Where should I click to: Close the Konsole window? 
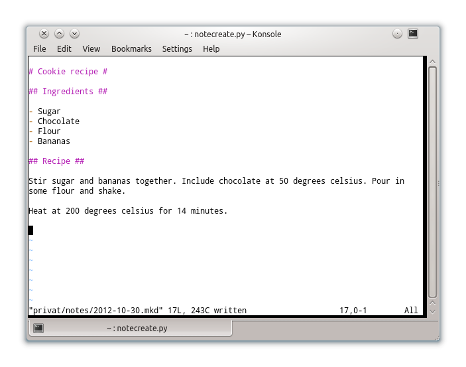point(44,34)
